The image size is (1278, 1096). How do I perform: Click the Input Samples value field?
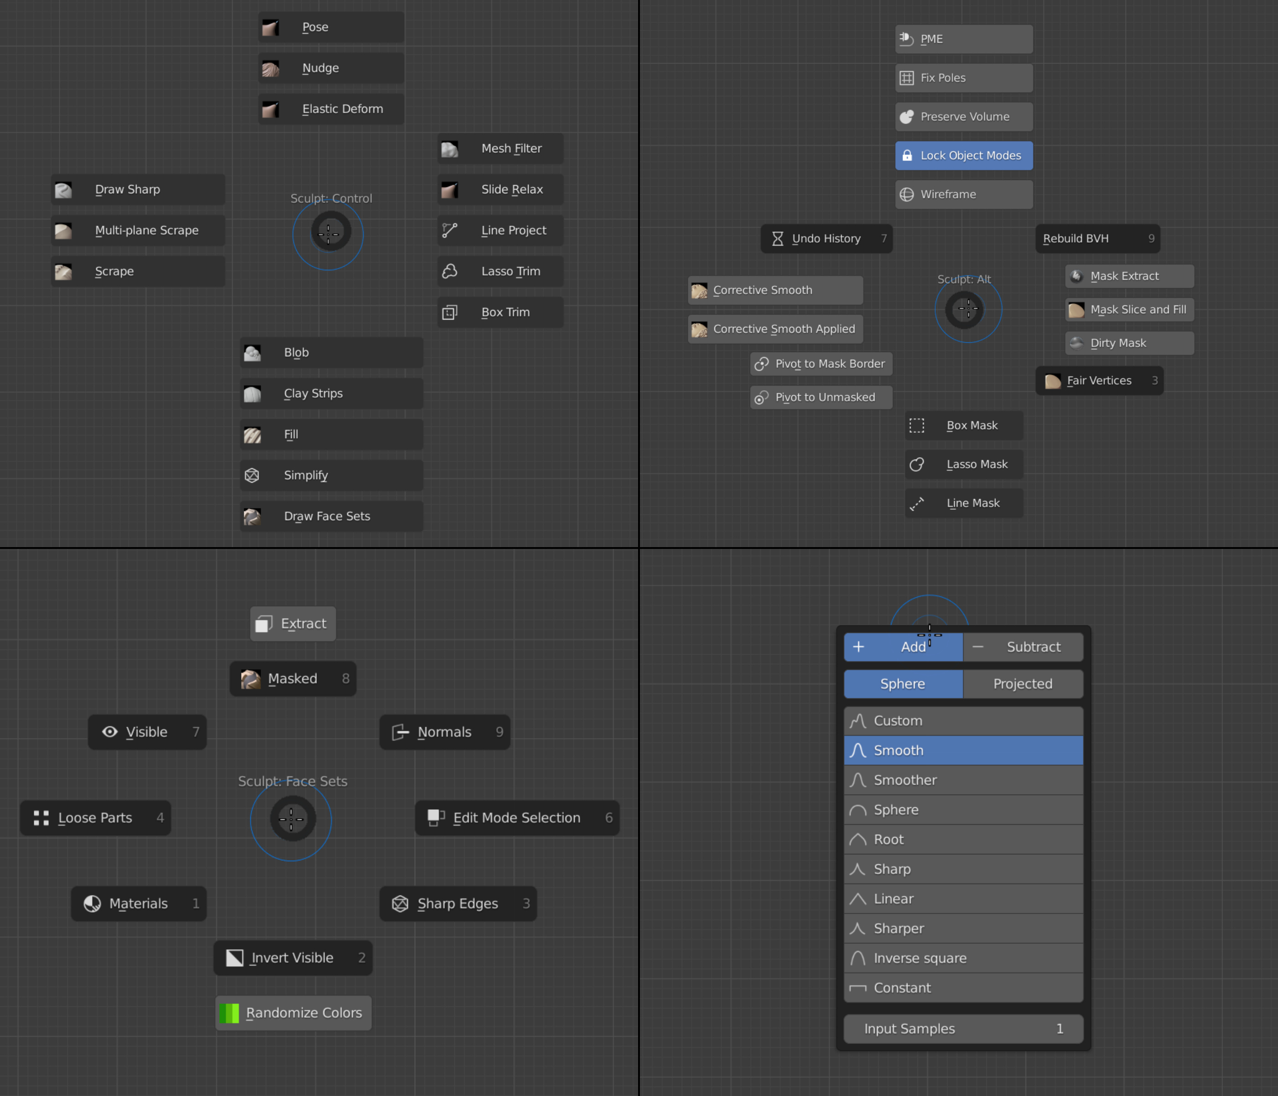coord(964,1029)
